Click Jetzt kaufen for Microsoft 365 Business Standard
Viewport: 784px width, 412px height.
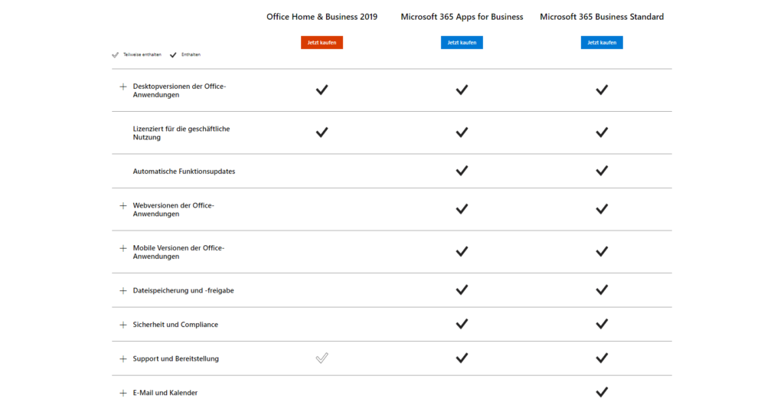pos(602,42)
